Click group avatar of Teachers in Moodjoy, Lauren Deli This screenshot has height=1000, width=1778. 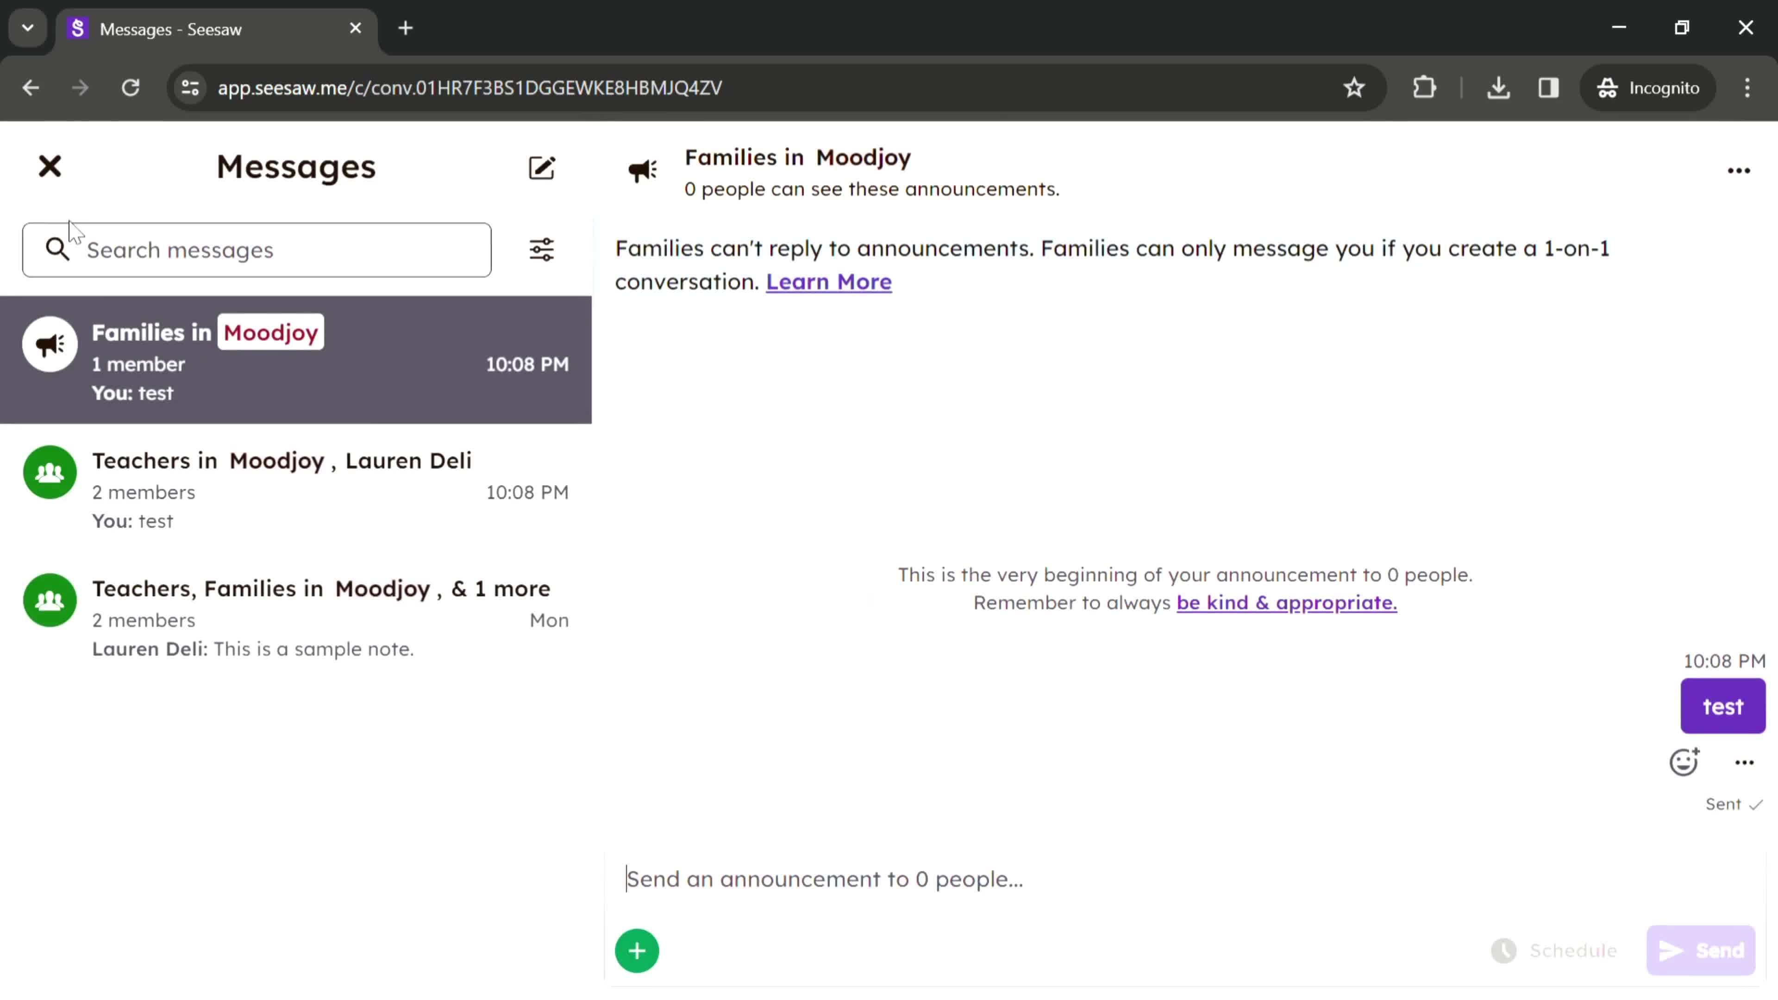pyautogui.click(x=50, y=473)
